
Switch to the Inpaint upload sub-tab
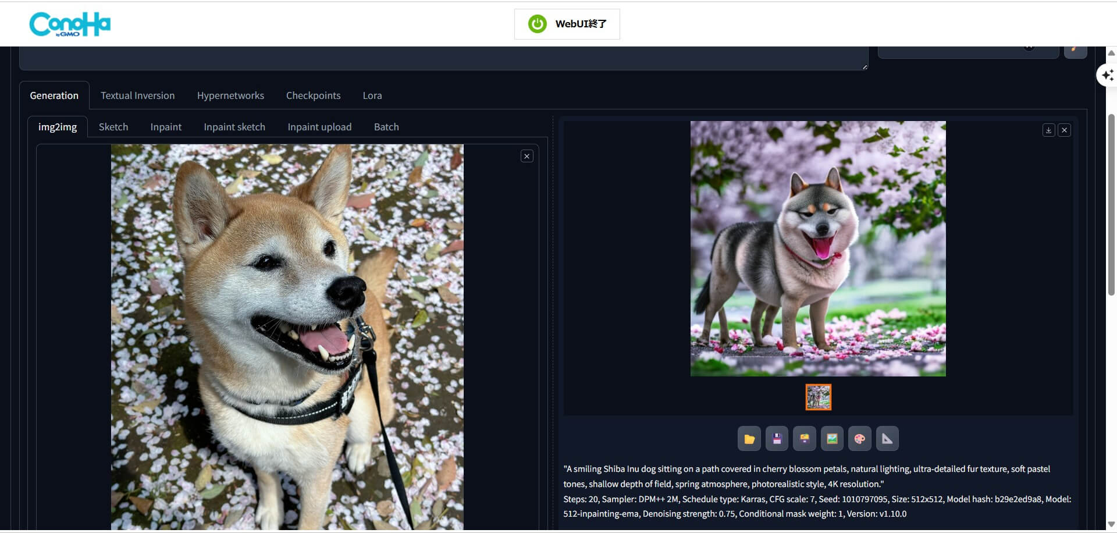(x=319, y=127)
